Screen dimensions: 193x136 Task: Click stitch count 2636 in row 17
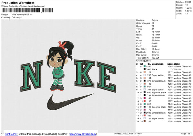click(x=149, y=113)
